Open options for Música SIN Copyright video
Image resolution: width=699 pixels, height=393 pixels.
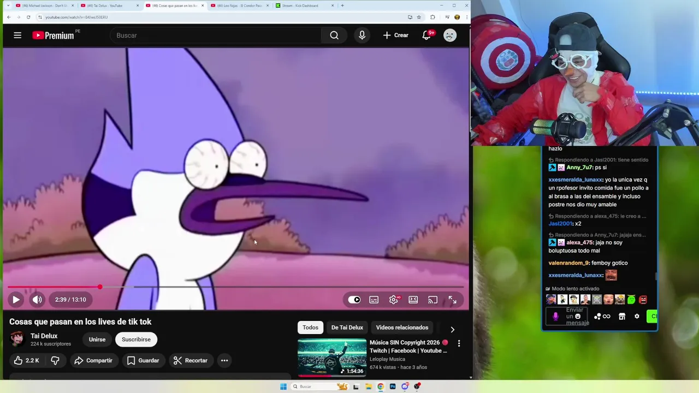459,343
